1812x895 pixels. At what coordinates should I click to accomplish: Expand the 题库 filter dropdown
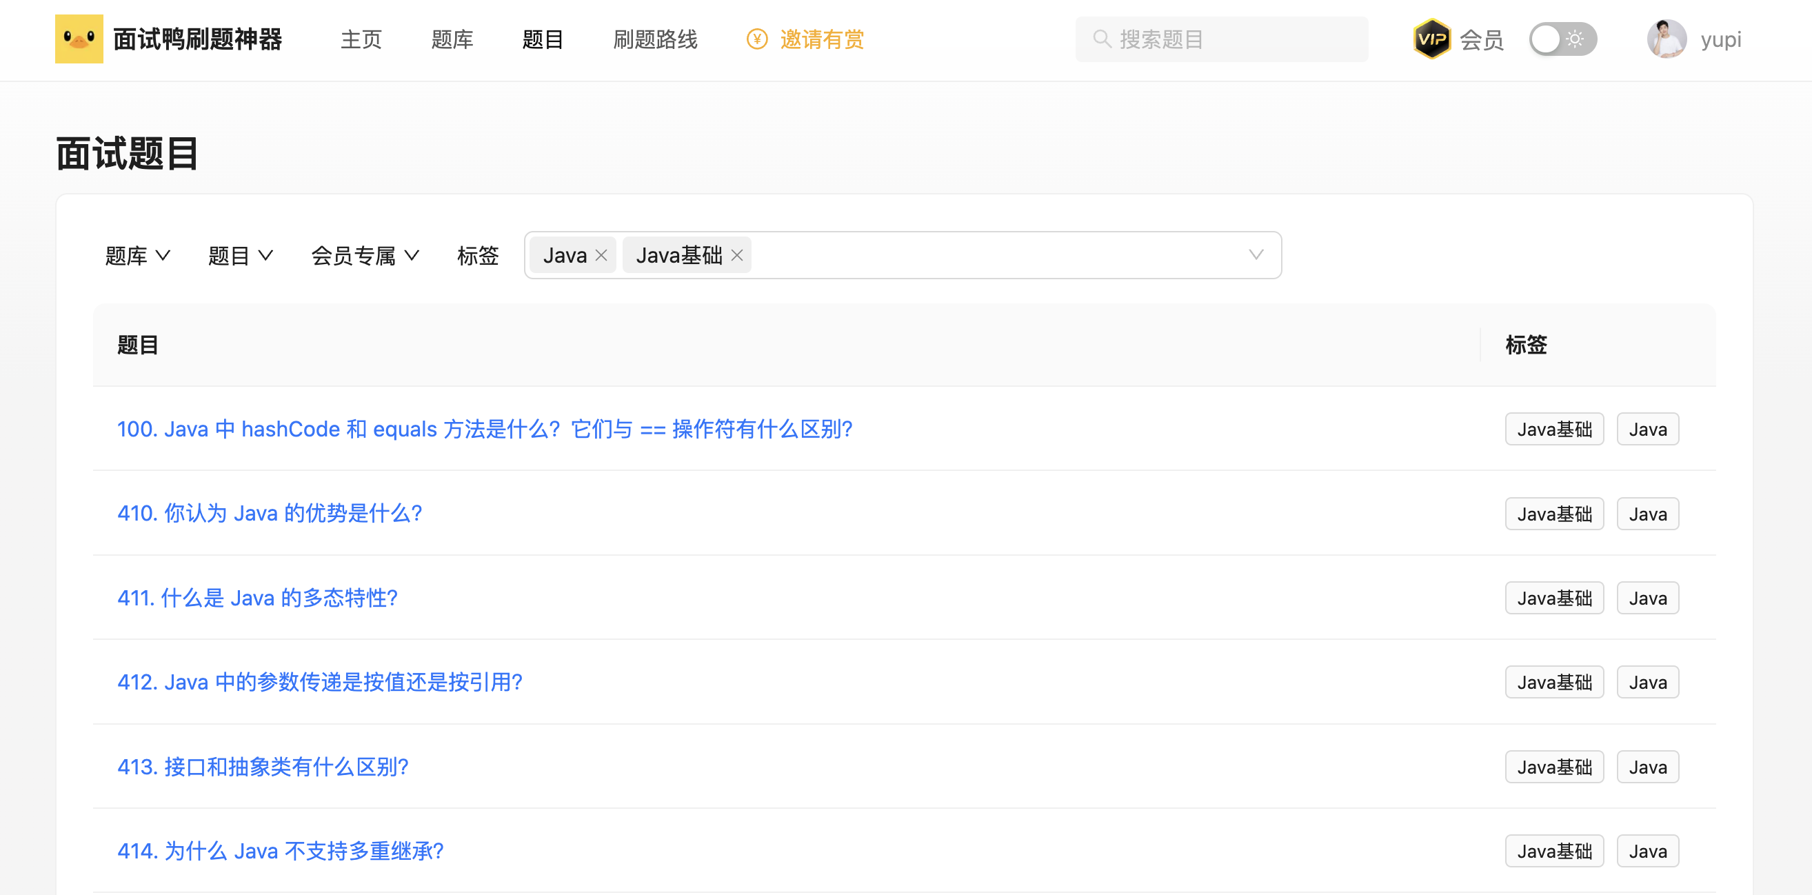[x=137, y=255]
